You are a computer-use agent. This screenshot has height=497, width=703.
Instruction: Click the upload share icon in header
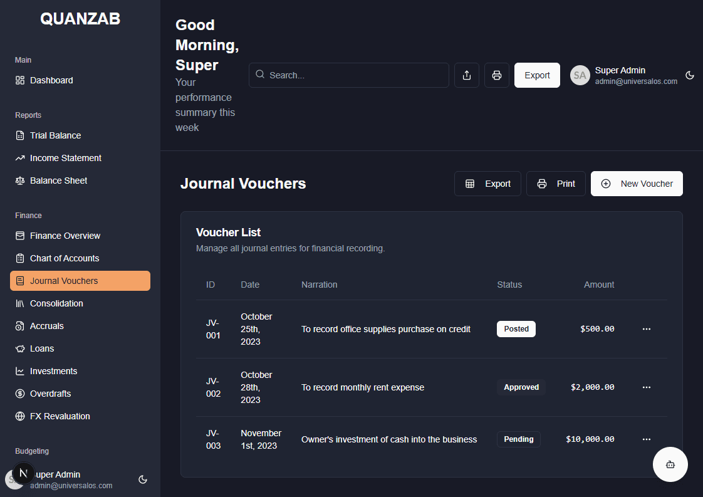tap(467, 75)
